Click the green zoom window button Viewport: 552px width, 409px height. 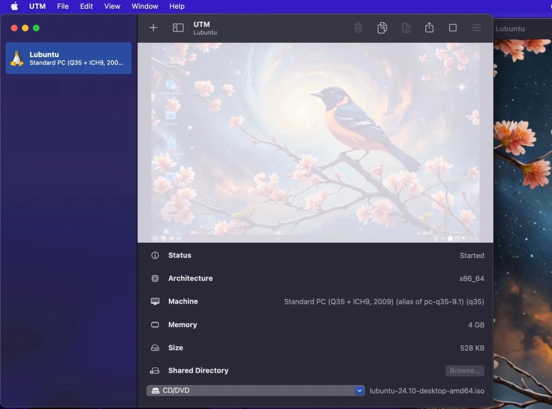(x=36, y=28)
